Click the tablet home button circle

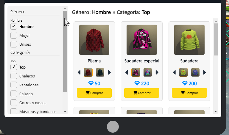tap(113, 127)
